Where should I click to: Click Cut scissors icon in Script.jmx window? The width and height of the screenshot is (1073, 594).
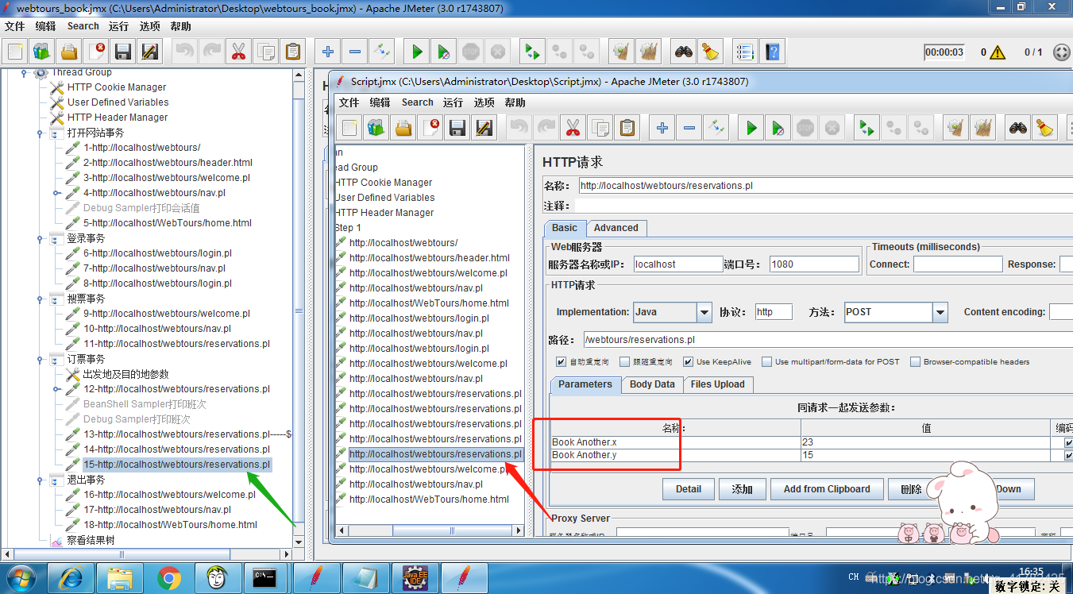(573, 127)
